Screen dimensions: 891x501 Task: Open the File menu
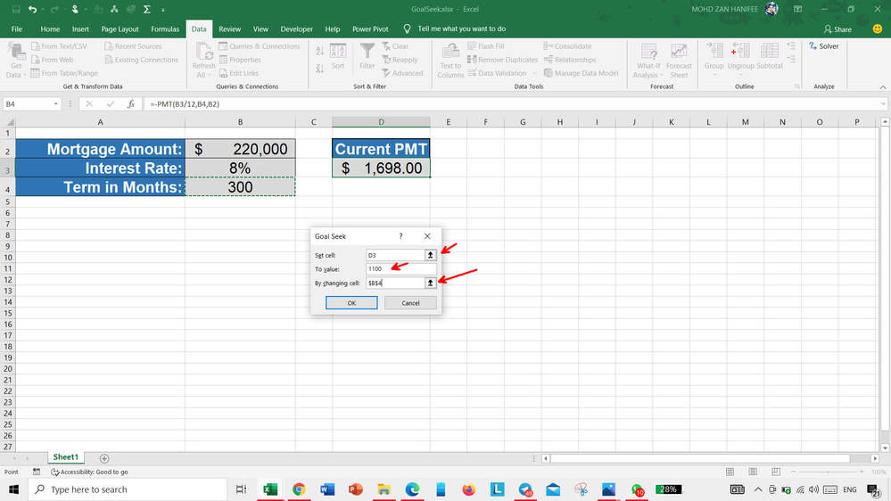point(16,29)
